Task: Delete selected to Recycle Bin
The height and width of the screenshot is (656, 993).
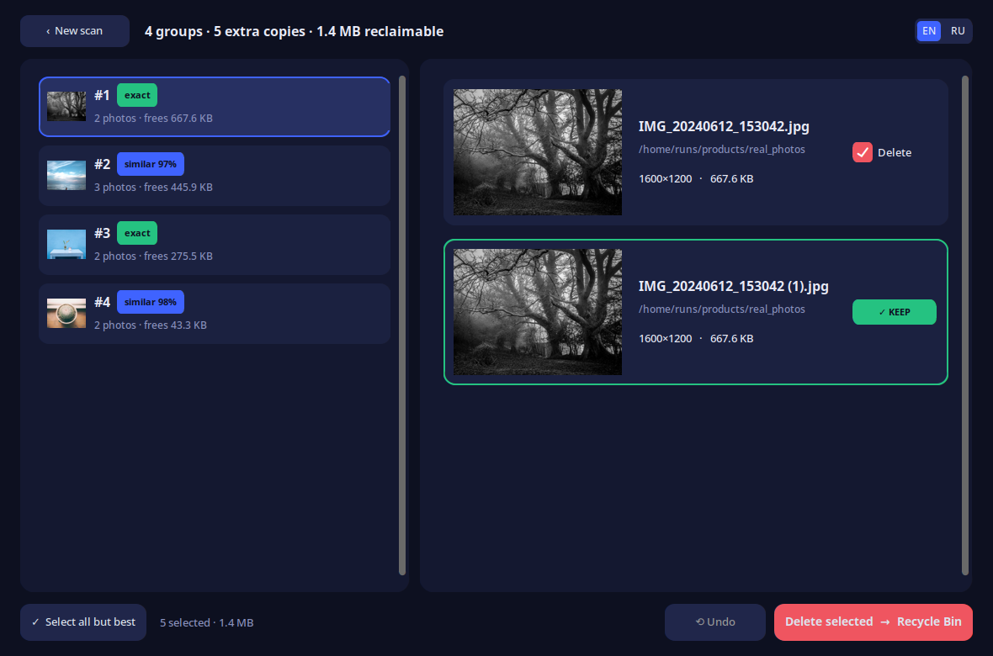Action: pos(874,622)
